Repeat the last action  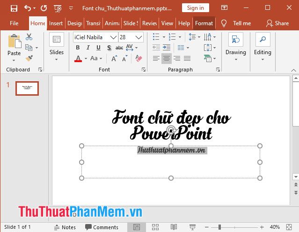44,8
